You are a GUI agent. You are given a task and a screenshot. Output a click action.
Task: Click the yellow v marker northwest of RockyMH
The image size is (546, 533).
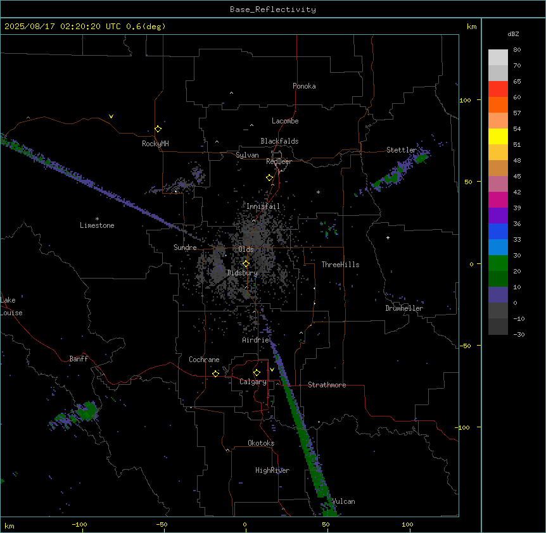point(111,116)
